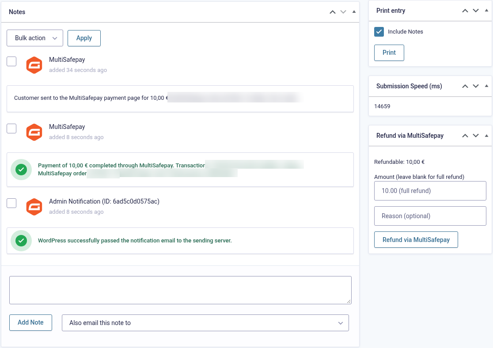This screenshot has width=493, height=348.
Task: Focus the refund amount input field
Action: point(430,191)
